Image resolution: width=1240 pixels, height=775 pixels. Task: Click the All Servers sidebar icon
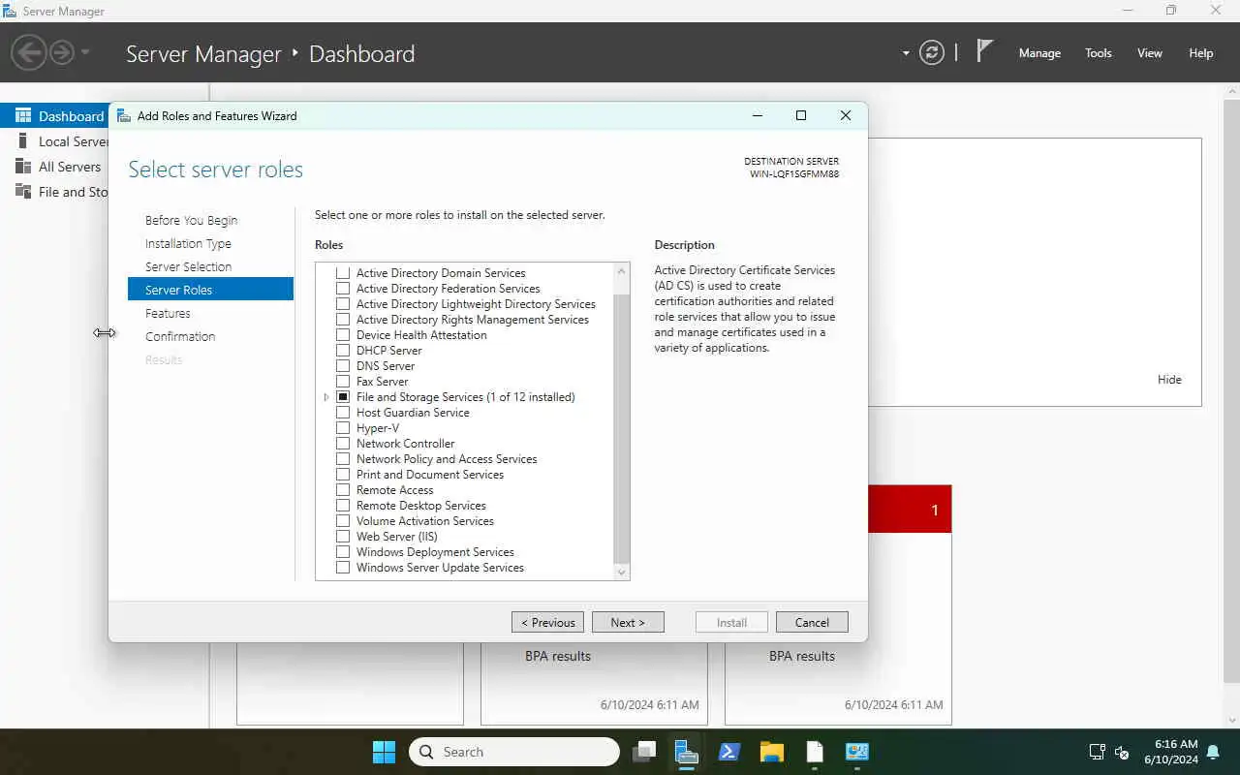pyautogui.click(x=23, y=166)
